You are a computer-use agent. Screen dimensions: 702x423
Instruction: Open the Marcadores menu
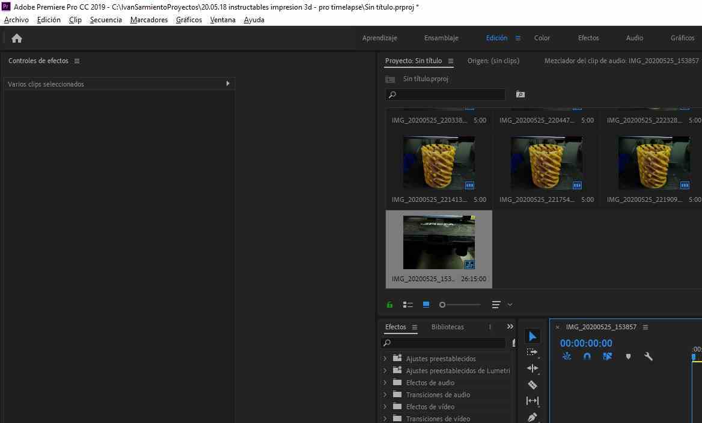pyautogui.click(x=148, y=20)
